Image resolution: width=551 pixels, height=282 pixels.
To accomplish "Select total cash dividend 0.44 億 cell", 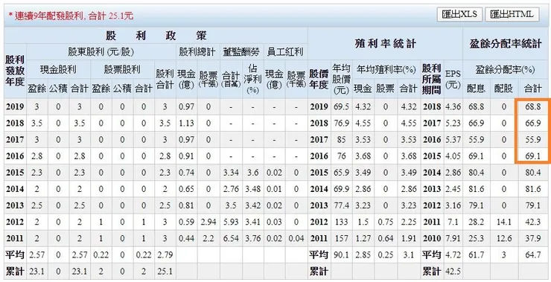I will pos(186,238).
